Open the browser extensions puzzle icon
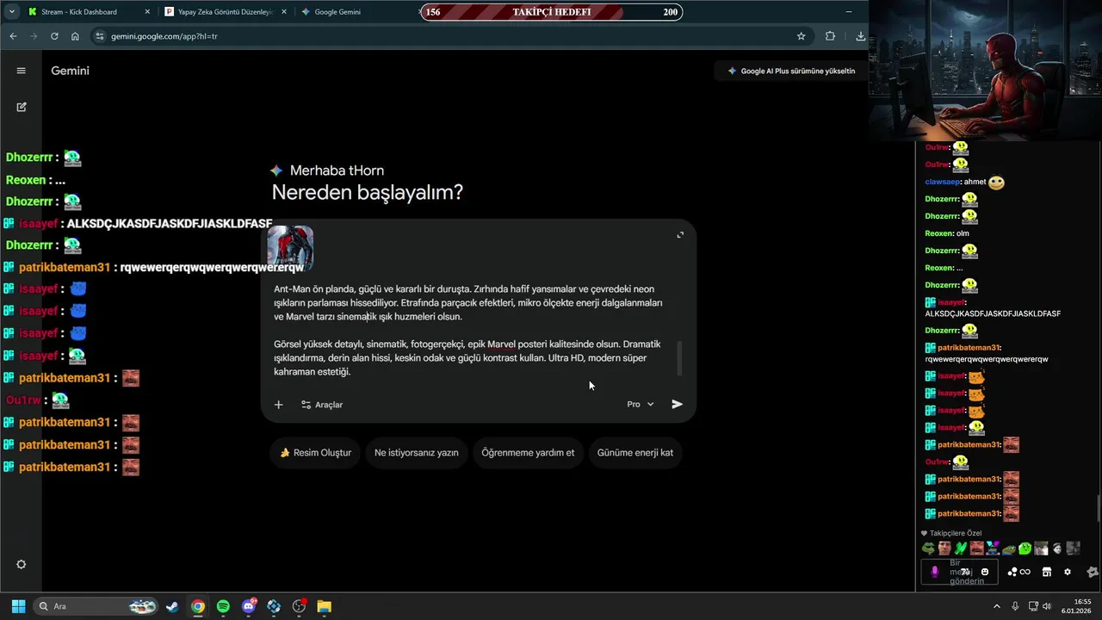The height and width of the screenshot is (620, 1102). click(830, 36)
